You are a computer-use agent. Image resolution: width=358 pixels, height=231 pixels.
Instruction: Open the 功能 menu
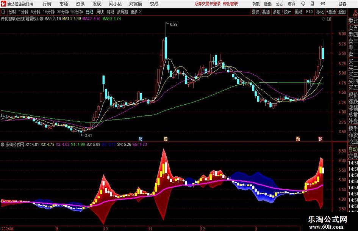pyautogui.click(x=256, y=4)
